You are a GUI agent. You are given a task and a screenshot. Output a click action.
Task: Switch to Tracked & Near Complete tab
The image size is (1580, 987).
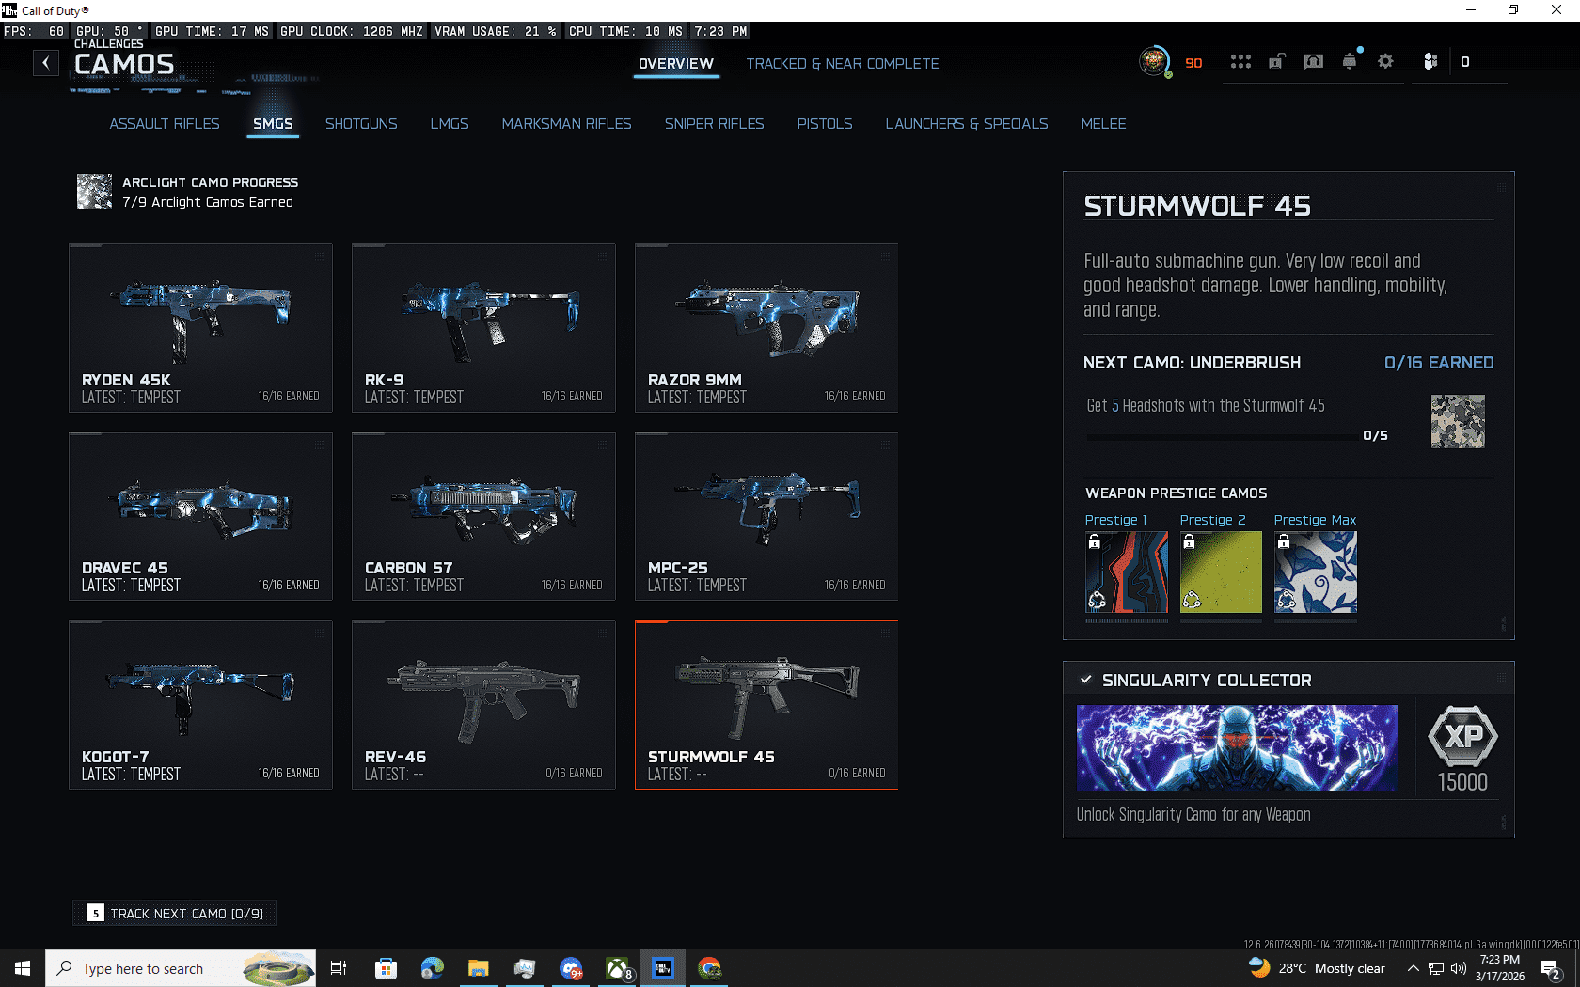click(x=842, y=64)
